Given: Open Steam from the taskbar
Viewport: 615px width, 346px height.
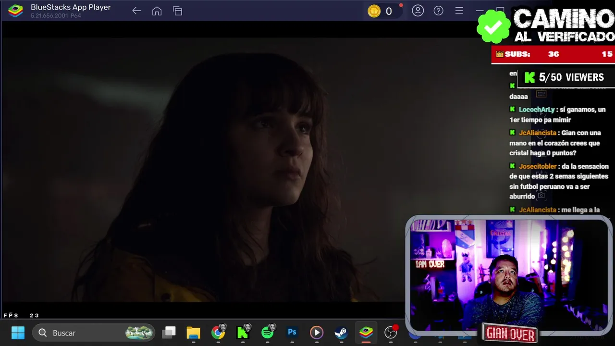Looking at the screenshot, I should tap(341, 333).
